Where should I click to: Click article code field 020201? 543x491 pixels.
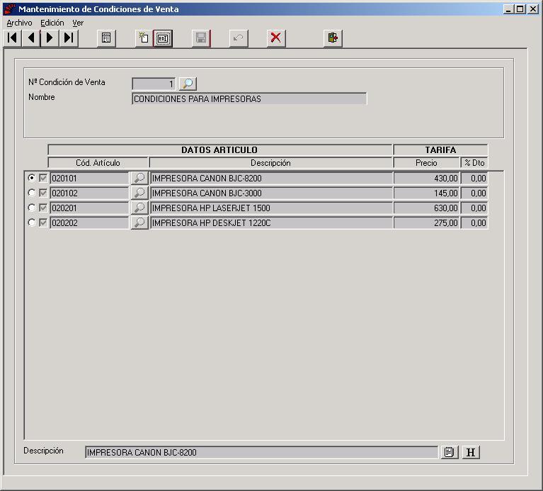(x=89, y=208)
